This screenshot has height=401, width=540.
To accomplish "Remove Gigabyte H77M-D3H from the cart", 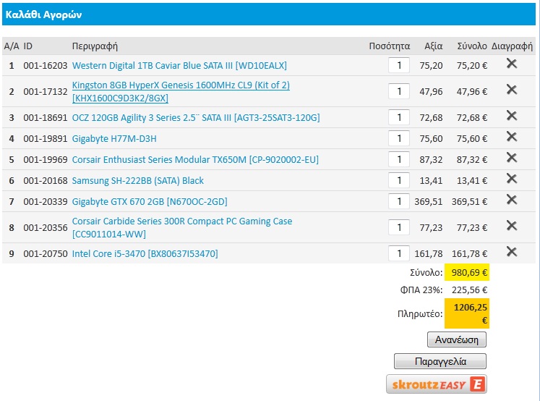I will coord(512,137).
